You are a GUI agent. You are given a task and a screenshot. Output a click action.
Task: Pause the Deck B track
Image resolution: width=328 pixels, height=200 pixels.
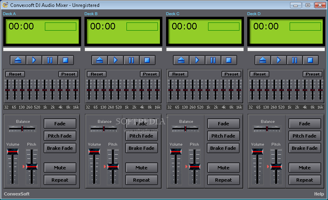click(131, 60)
